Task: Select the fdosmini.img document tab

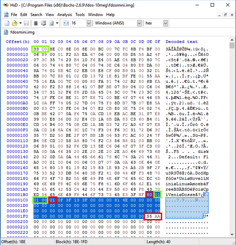Action: pos(19,32)
